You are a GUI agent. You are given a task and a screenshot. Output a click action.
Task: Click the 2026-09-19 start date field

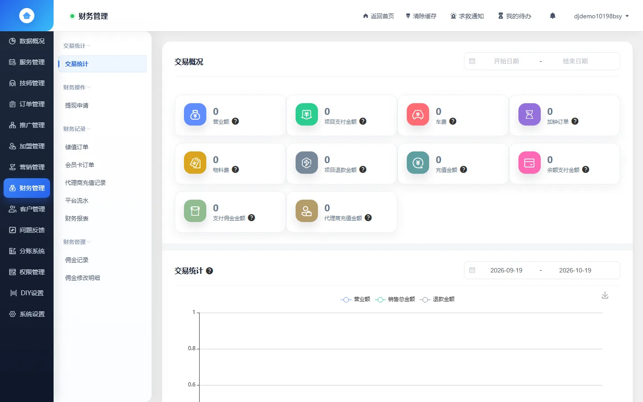pyautogui.click(x=506, y=270)
